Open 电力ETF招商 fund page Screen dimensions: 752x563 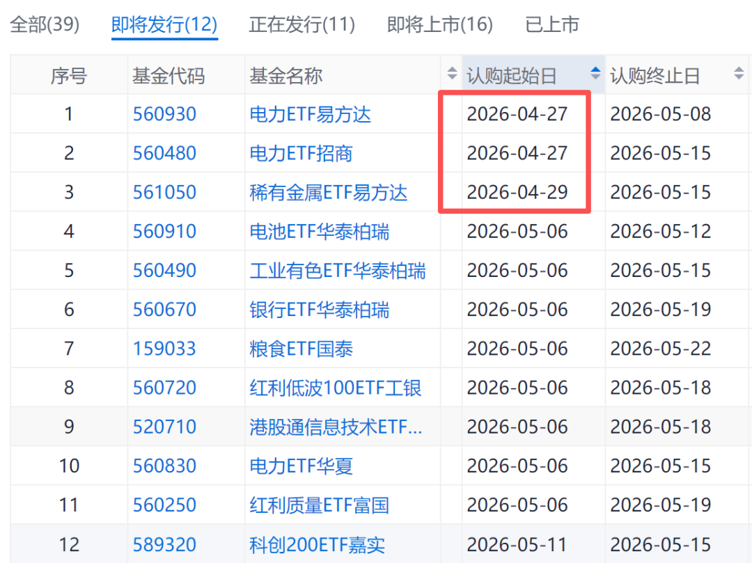point(301,153)
